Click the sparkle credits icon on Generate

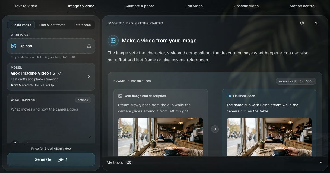pyautogui.click(x=61, y=160)
